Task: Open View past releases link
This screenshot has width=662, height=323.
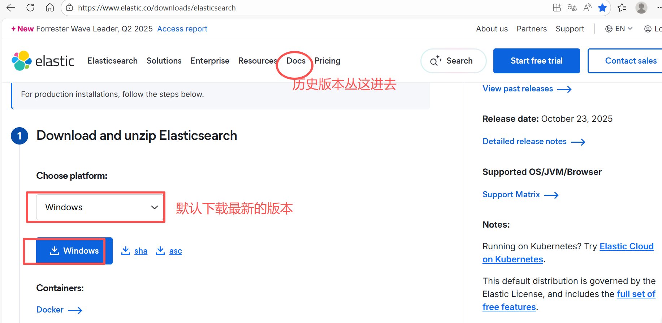Action: click(527, 89)
